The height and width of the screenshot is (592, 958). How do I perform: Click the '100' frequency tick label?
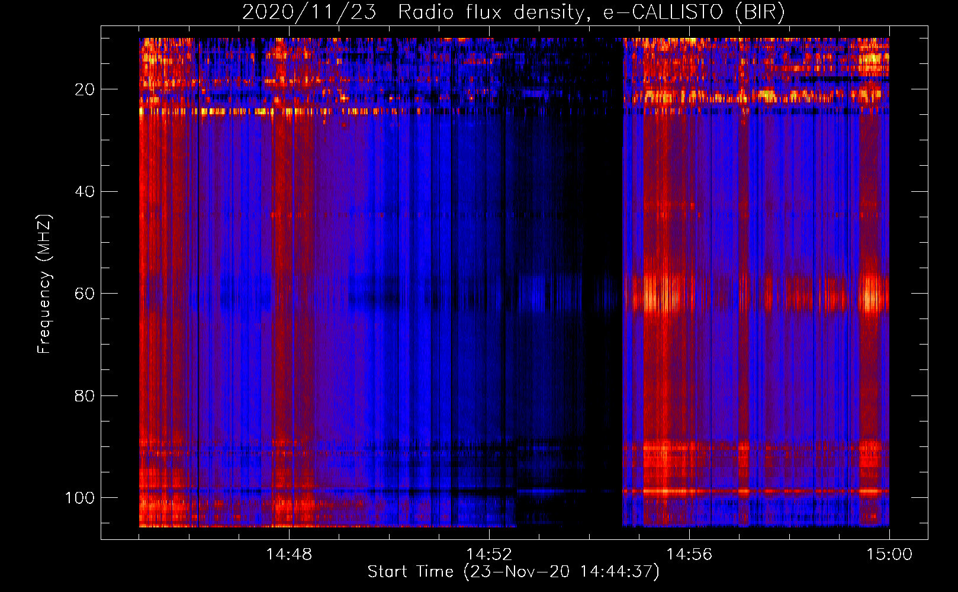(80, 498)
